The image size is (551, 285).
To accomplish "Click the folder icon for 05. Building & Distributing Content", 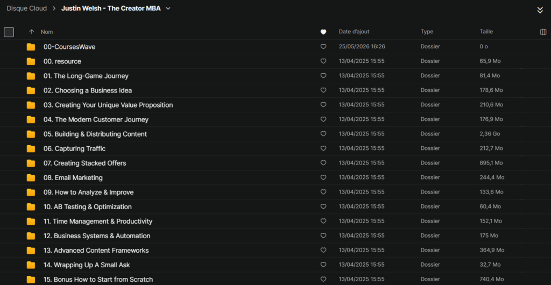I will [31, 134].
